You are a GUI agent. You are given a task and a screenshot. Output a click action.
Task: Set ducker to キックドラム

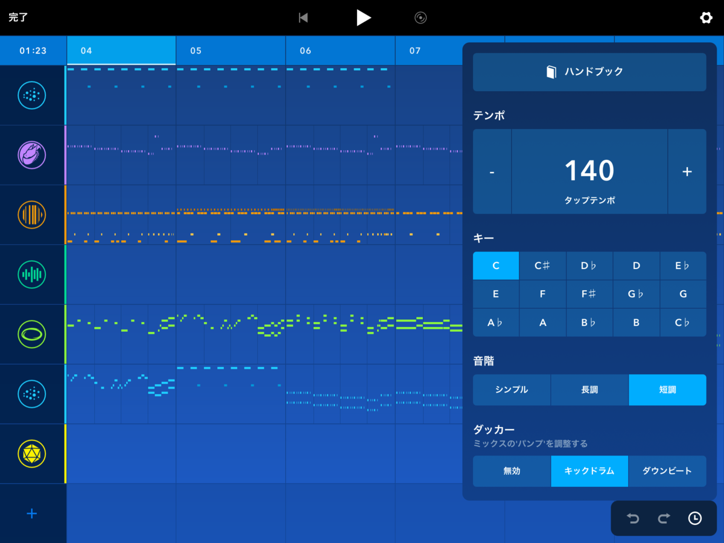point(589,471)
